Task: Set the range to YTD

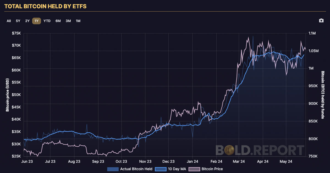Action: [x=47, y=21]
